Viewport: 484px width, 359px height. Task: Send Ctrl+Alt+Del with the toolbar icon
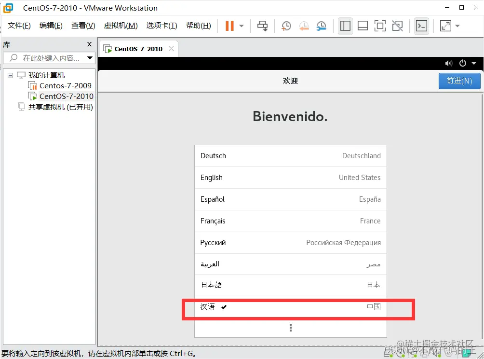[x=262, y=26]
